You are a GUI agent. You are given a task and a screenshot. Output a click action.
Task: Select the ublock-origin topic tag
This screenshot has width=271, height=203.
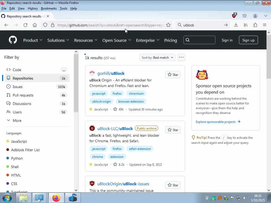(x=101, y=101)
